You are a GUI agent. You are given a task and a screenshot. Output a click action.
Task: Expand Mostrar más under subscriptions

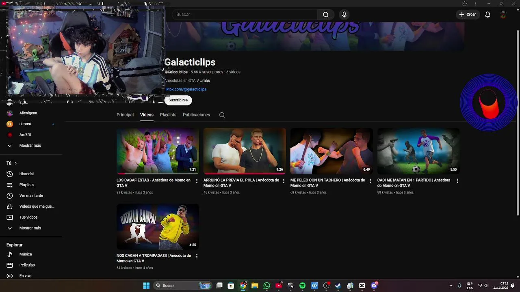pos(31,146)
